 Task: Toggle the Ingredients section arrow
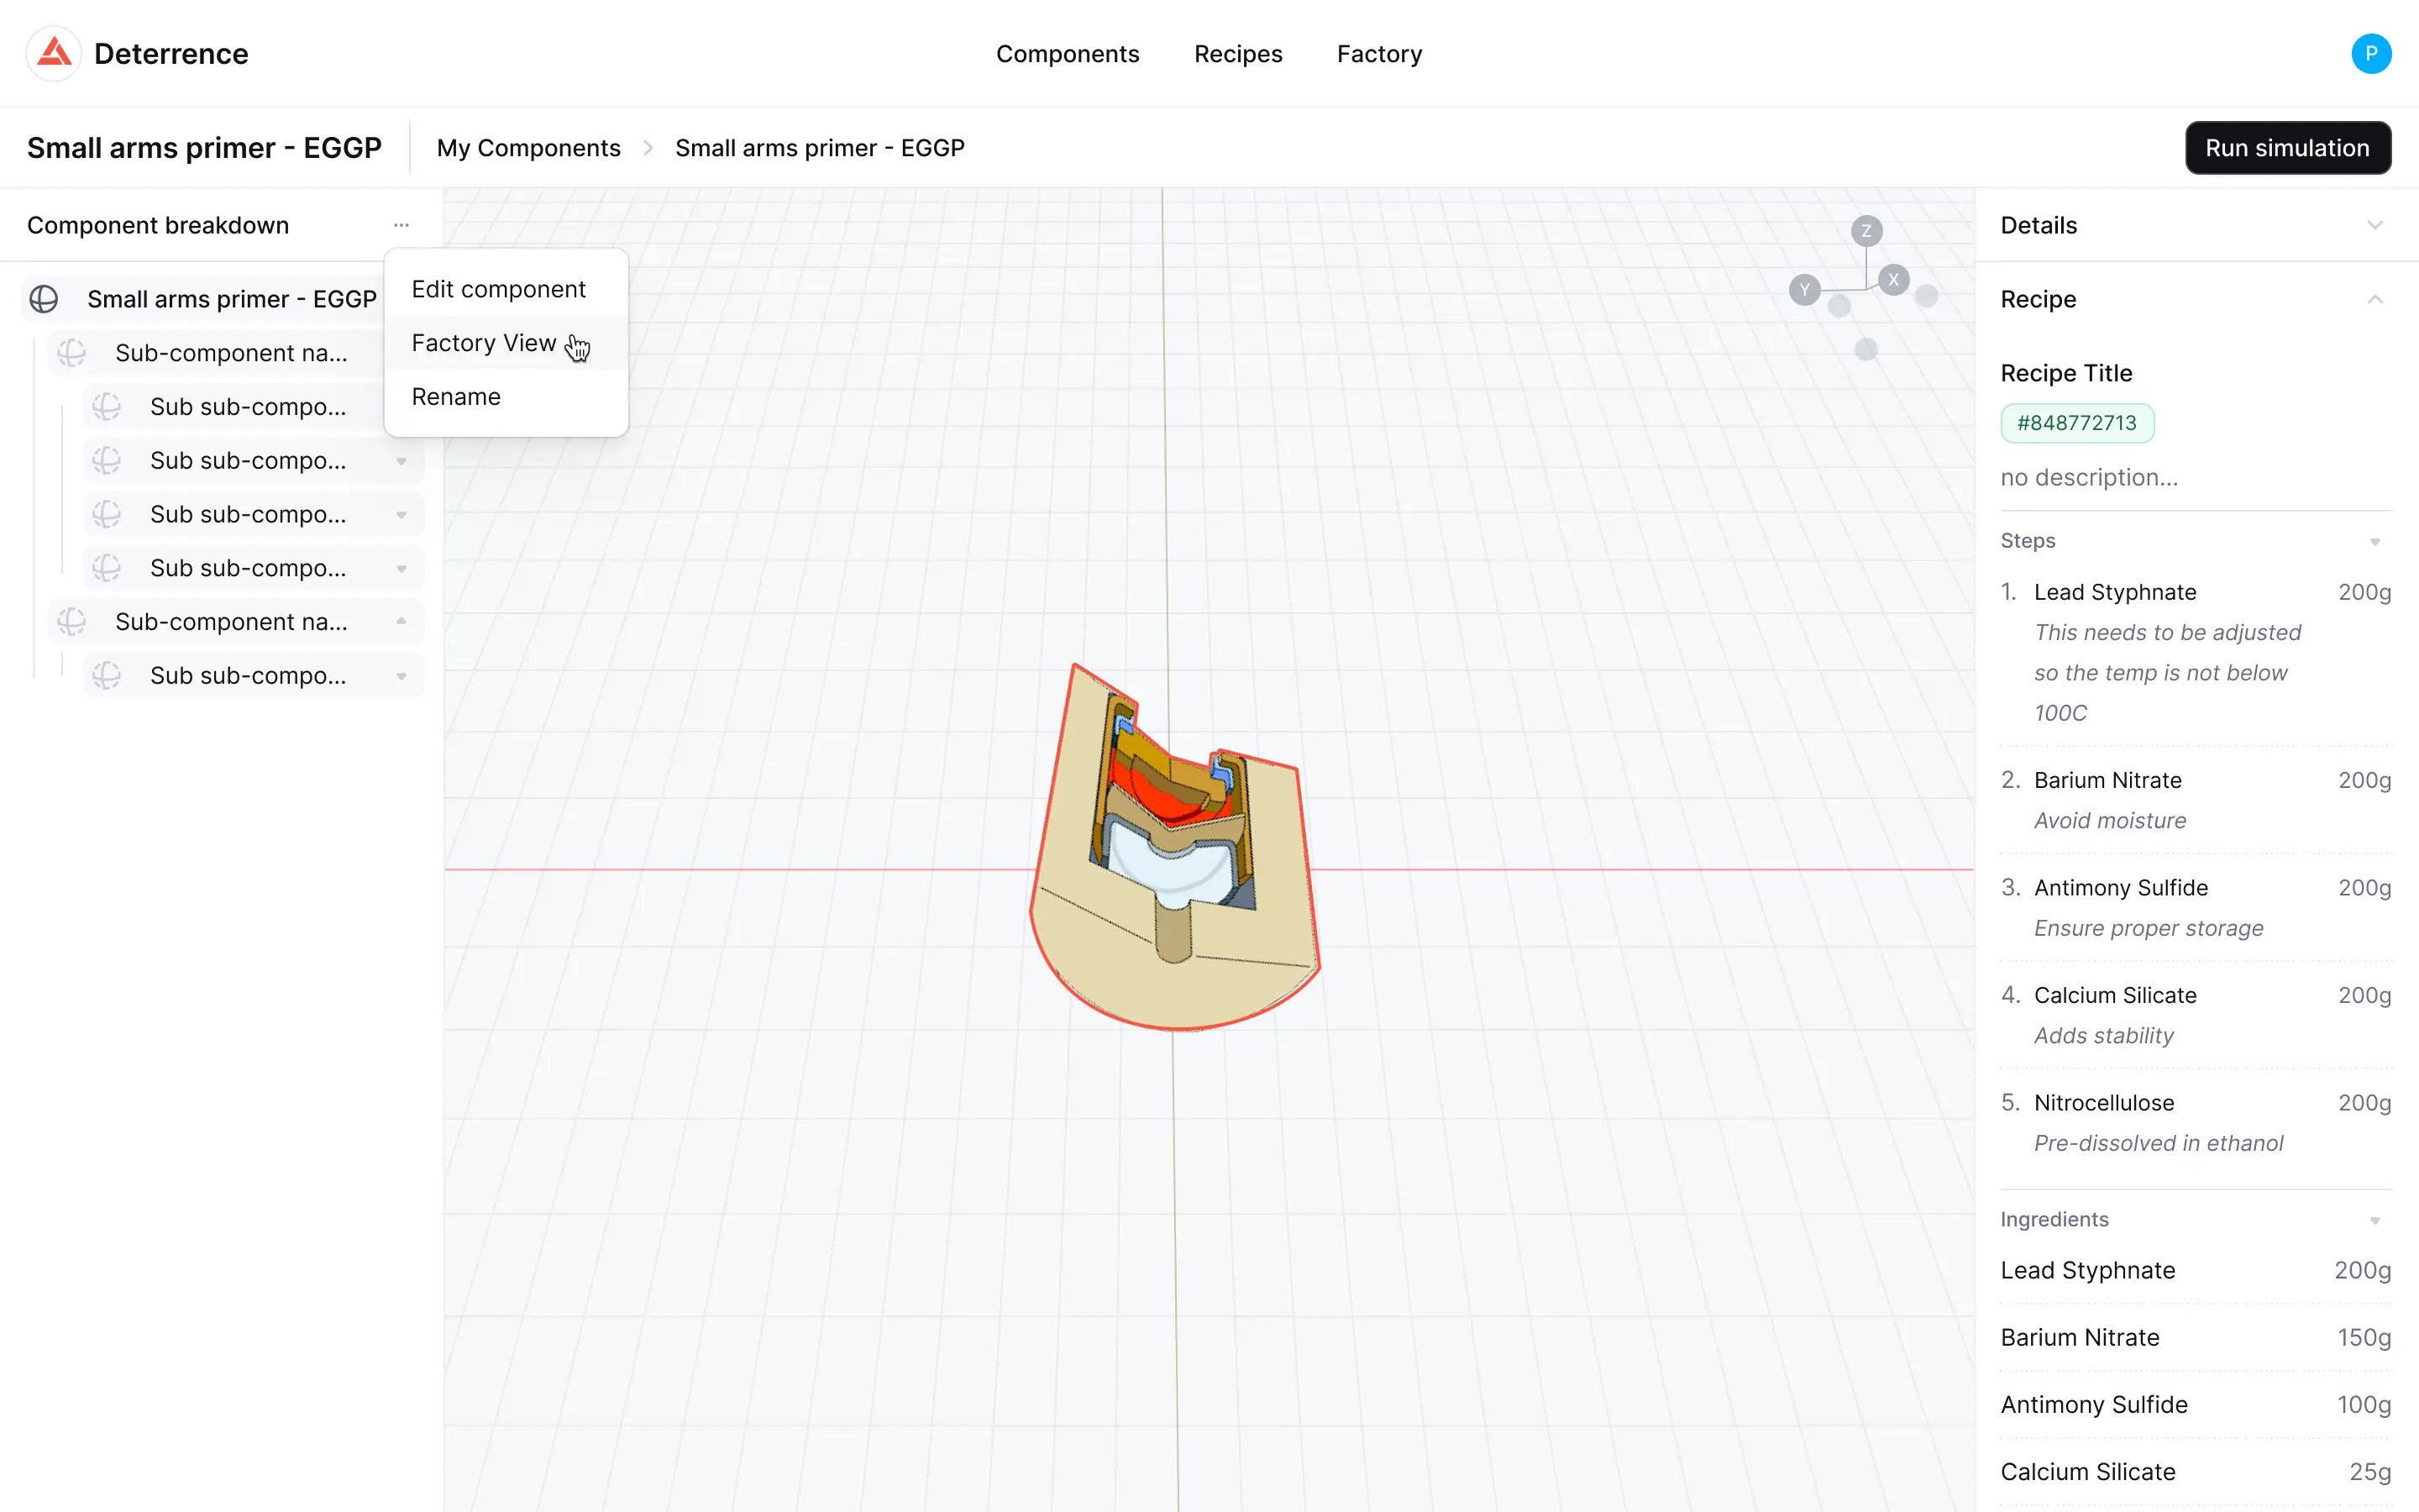2374,1220
